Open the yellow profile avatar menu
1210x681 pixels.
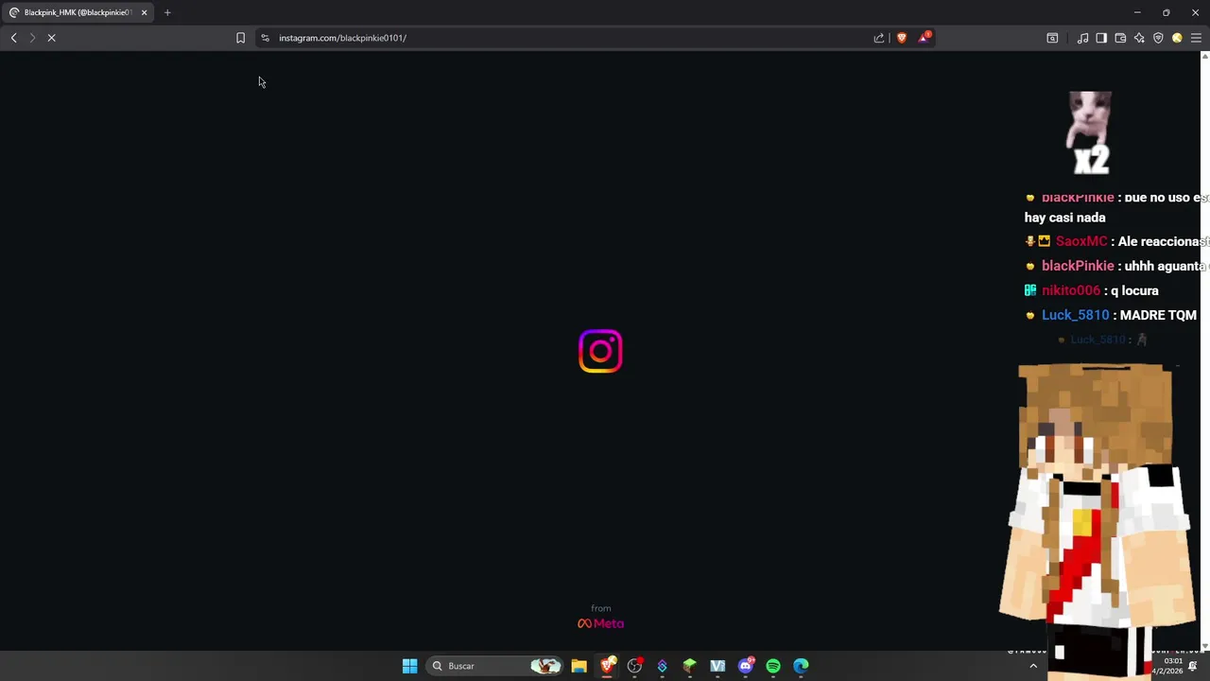pos(1177,38)
